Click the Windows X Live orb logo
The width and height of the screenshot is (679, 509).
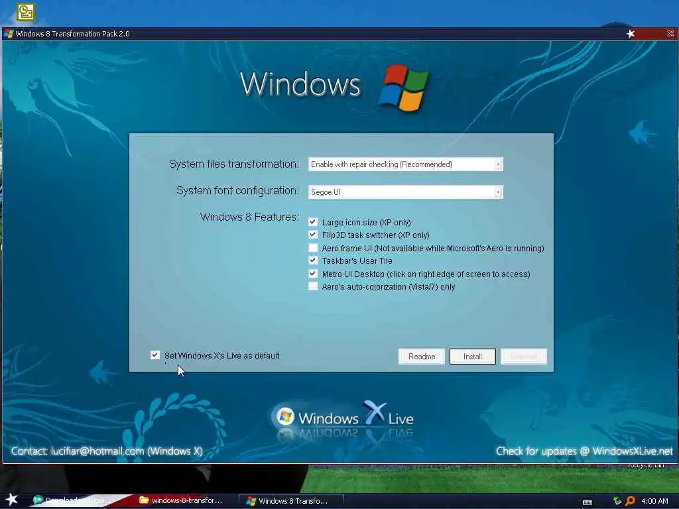pos(285,417)
